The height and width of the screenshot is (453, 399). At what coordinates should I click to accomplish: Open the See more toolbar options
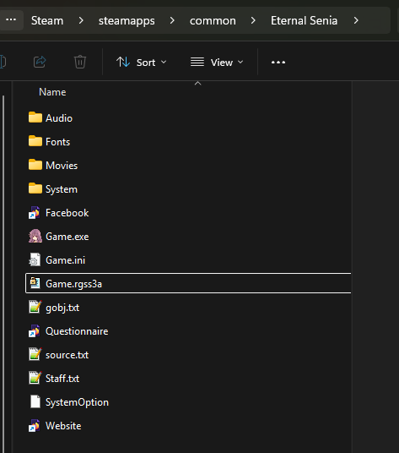(278, 62)
